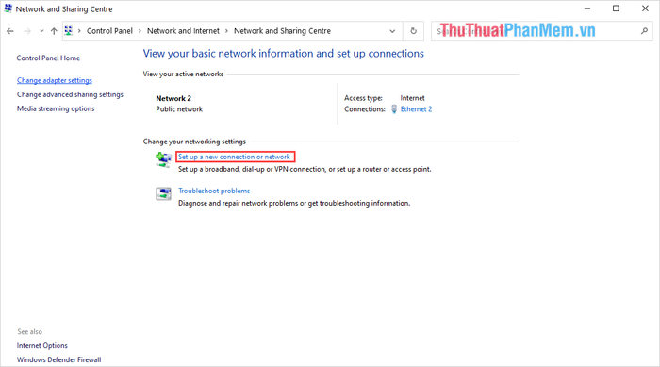Open the recent locations dropdown arrow
Viewport: 660px width, 367px height.
[x=41, y=31]
